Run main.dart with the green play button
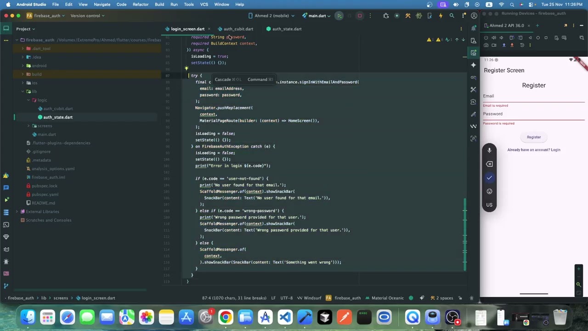 coord(339,16)
